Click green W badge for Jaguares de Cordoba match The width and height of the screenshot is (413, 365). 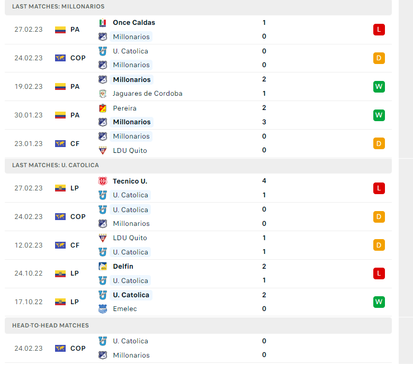coord(379,87)
